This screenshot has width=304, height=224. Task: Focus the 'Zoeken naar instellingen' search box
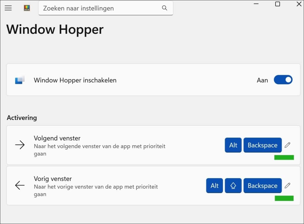pyautogui.click(x=106, y=8)
